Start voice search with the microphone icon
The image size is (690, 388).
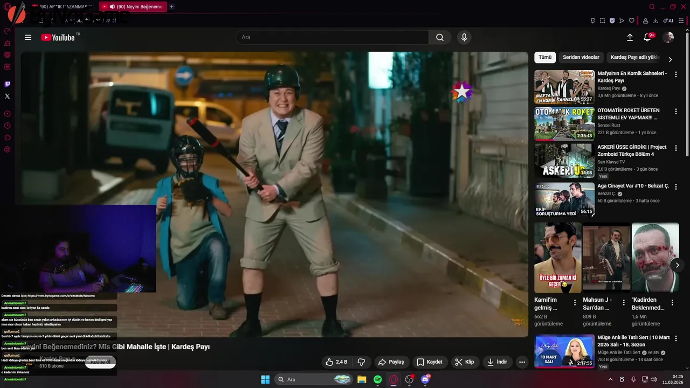click(x=464, y=37)
